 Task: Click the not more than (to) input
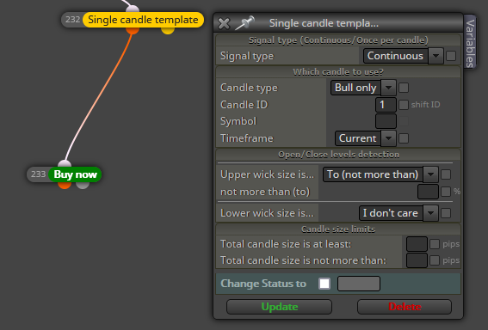click(428, 192)
